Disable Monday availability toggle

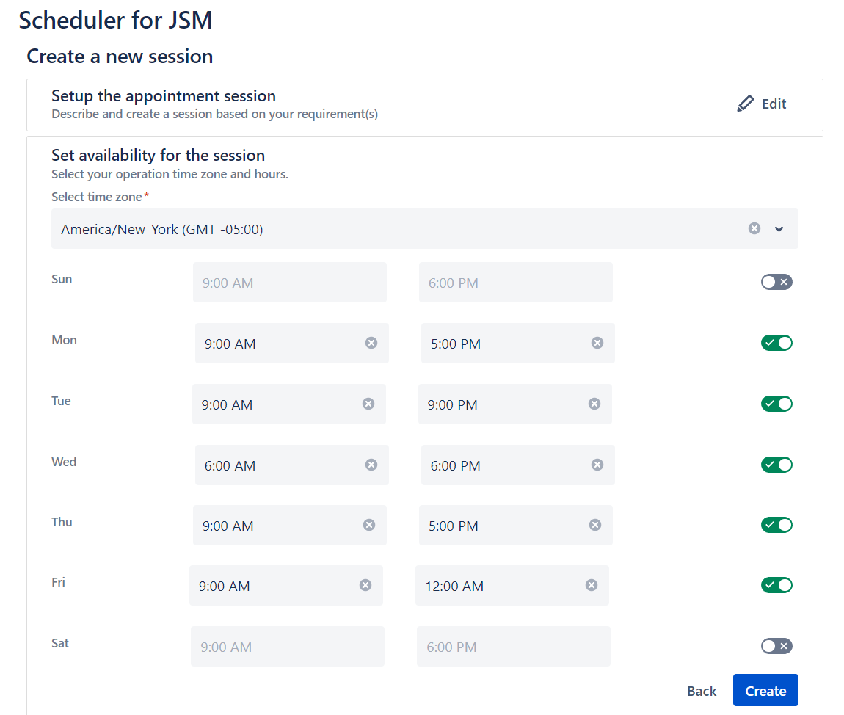776,343
